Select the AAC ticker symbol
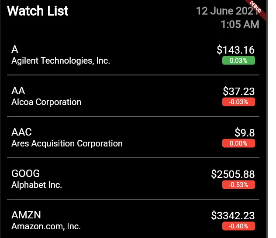 pyautogui.click(x=21, y=132)
